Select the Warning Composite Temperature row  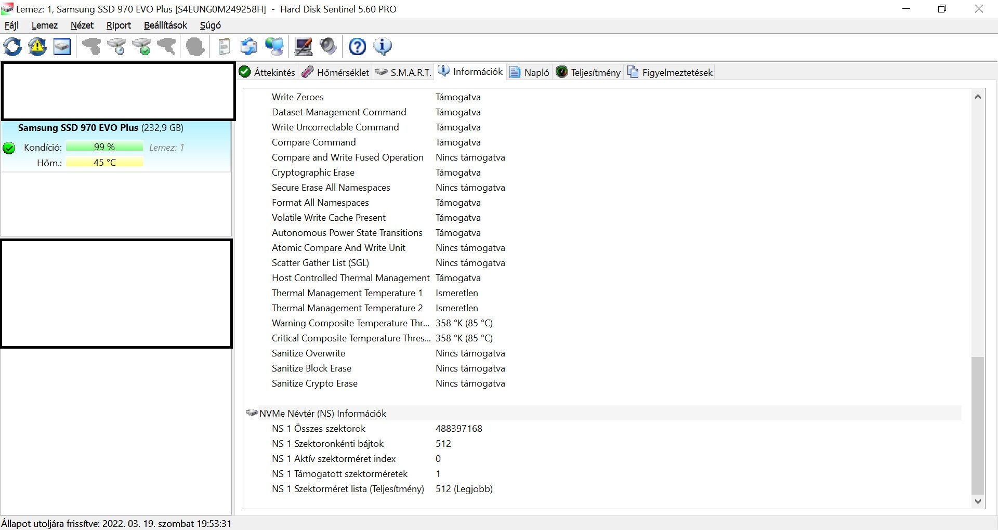click(x=603, y=323)
